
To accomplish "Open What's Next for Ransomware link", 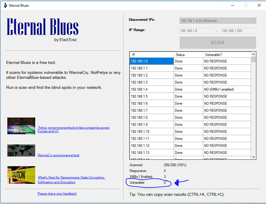I will click(72, 180).
